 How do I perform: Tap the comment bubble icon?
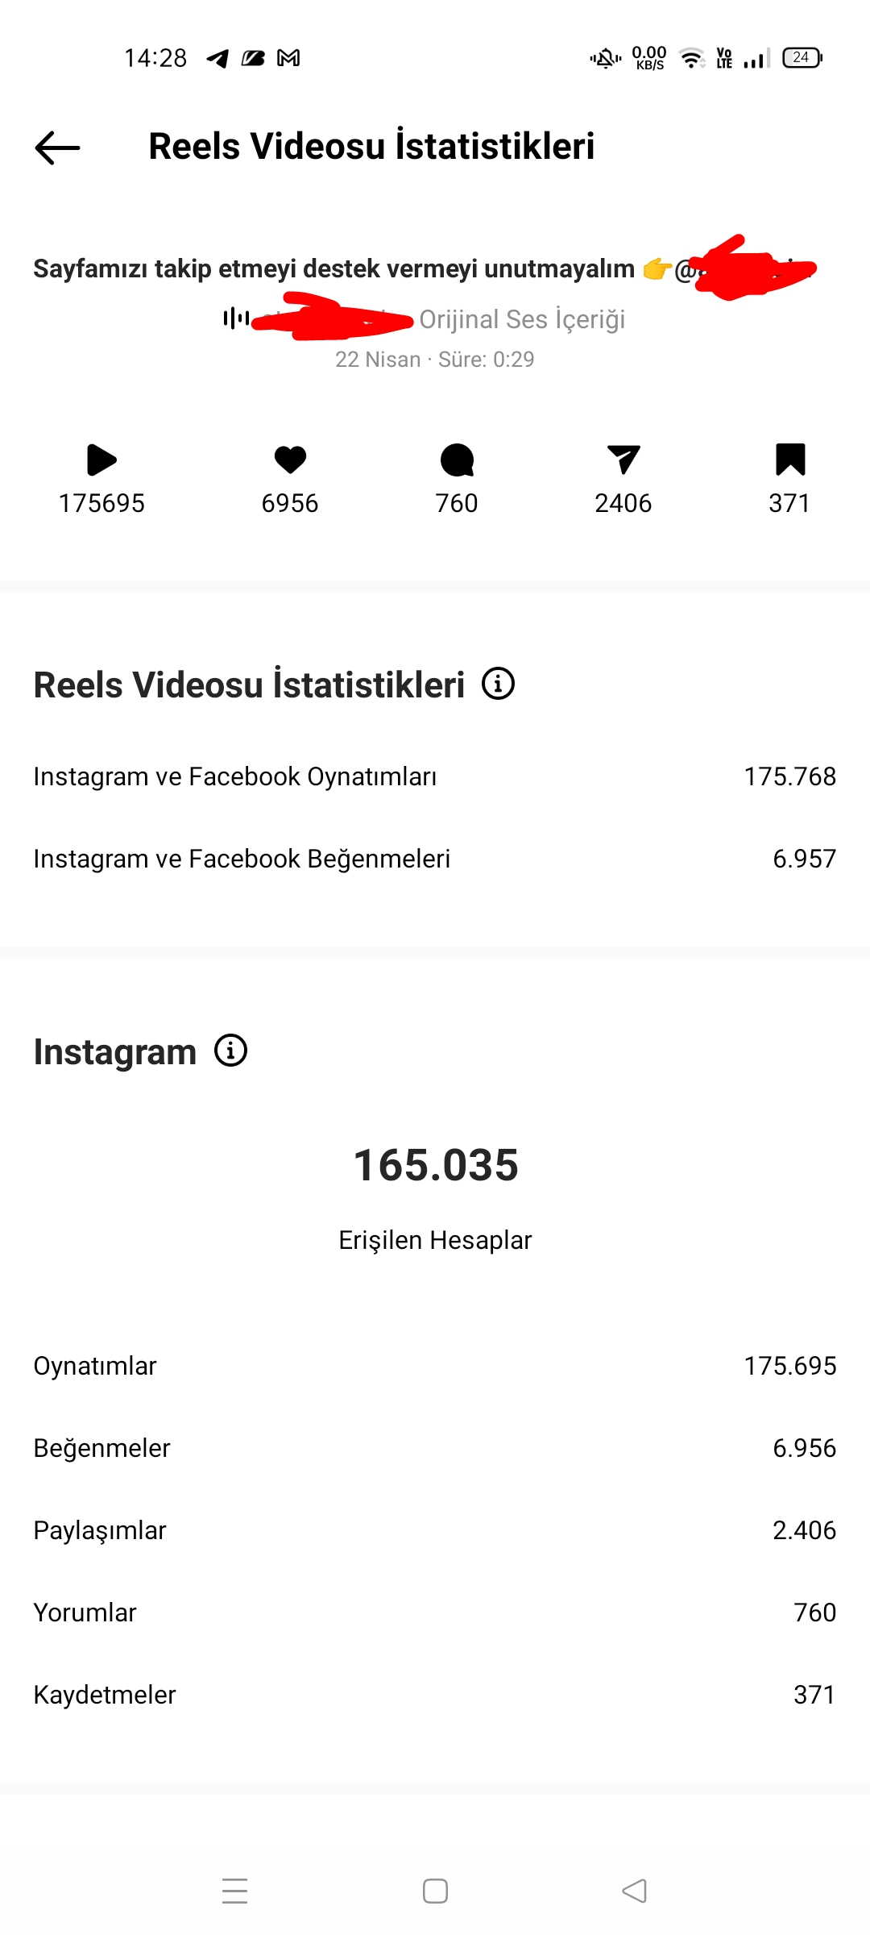(x=457, y=460)
